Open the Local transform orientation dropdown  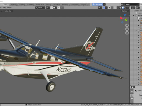[40, 8]
